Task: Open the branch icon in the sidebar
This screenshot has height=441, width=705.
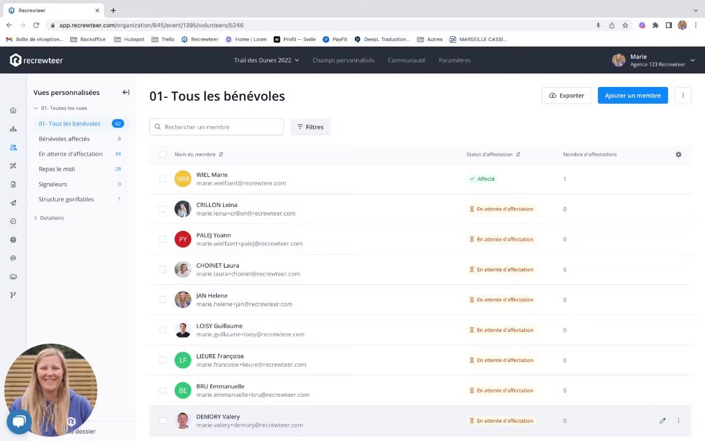Action: coord(13,295)
